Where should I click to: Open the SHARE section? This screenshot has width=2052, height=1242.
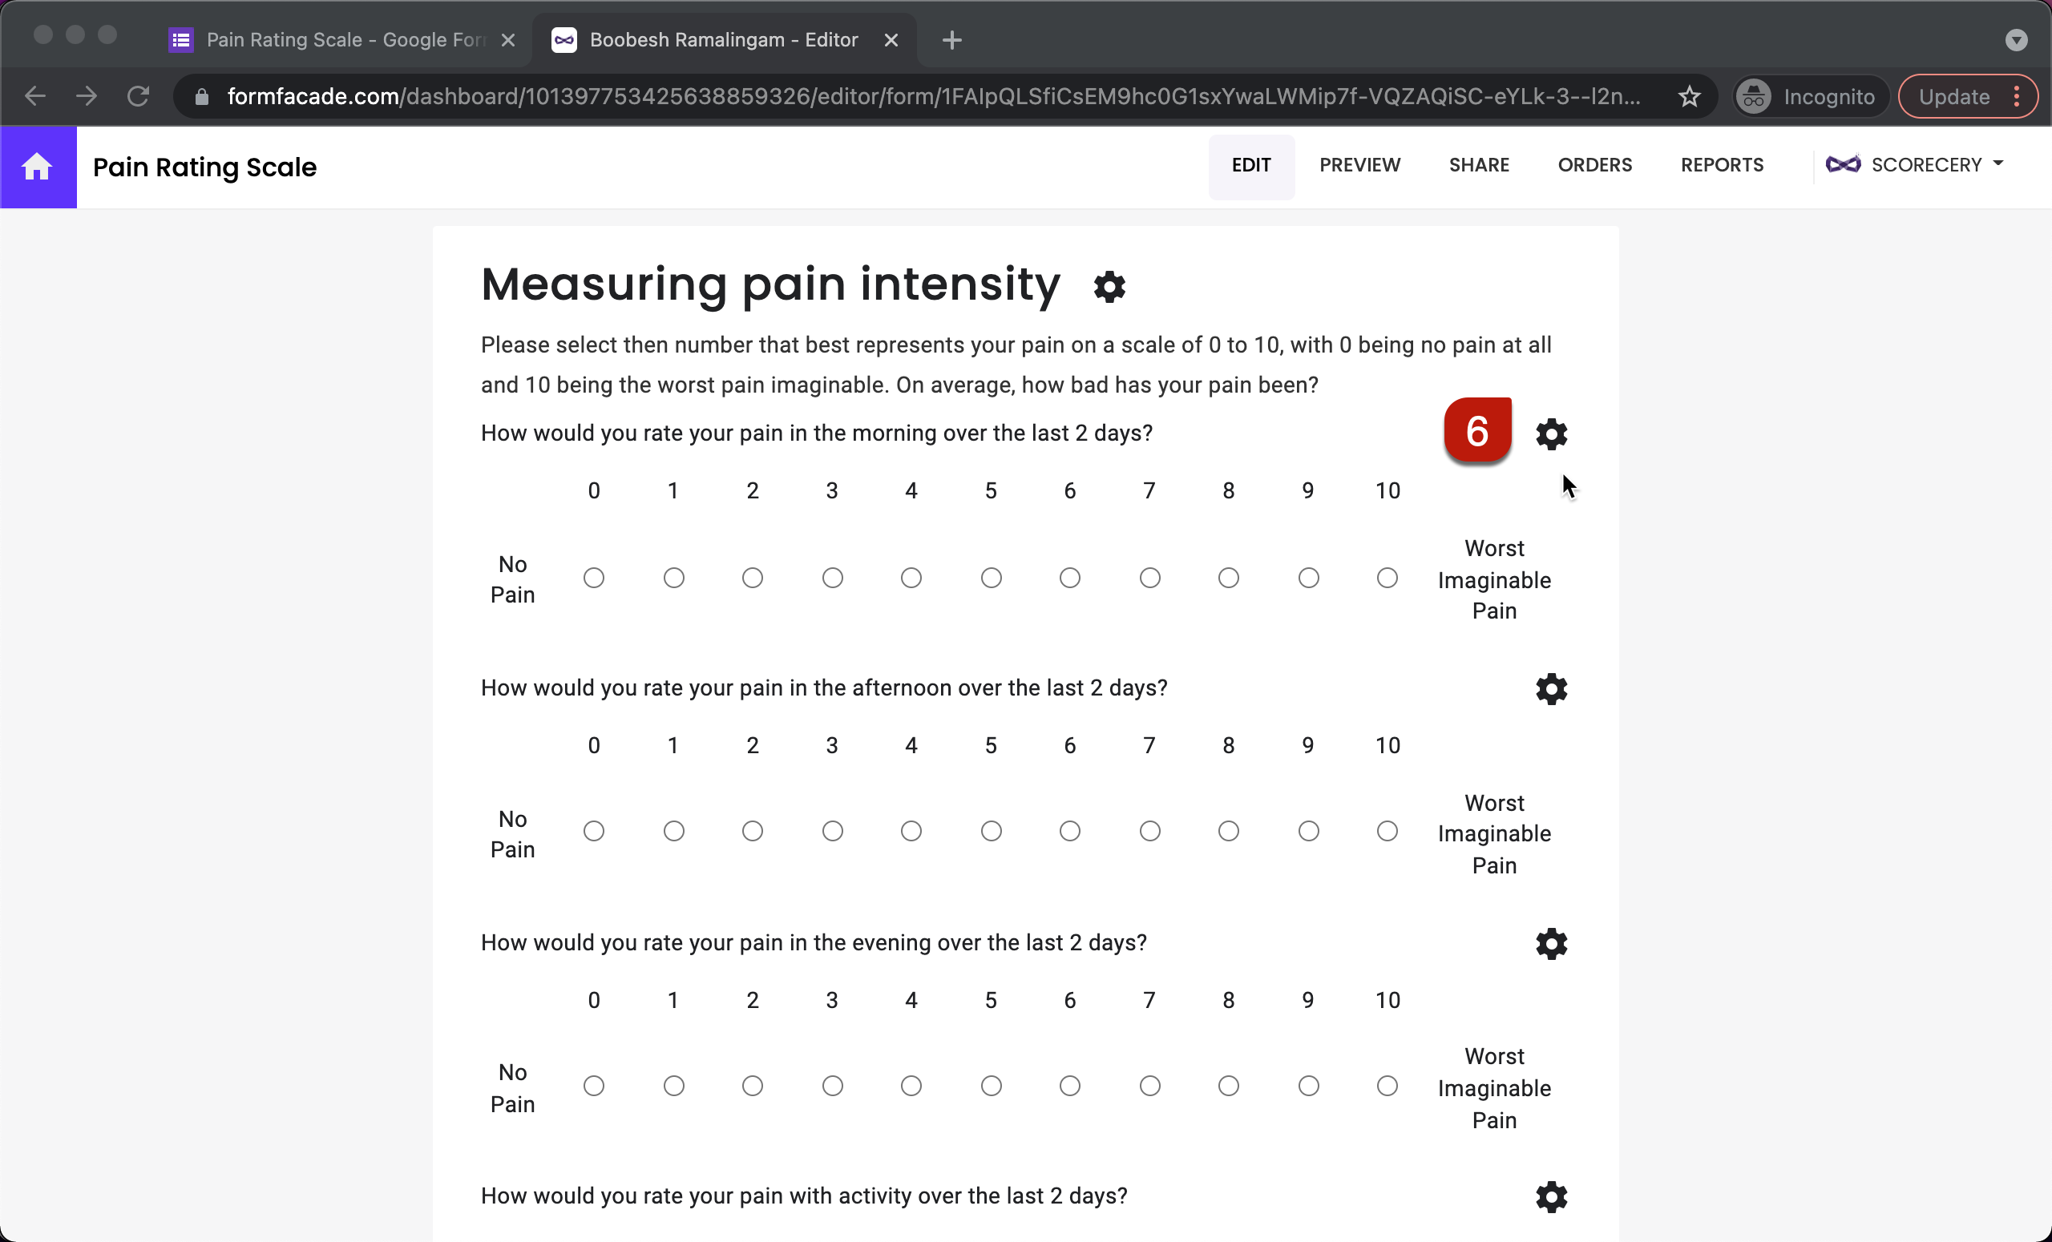pos(1478,165)
